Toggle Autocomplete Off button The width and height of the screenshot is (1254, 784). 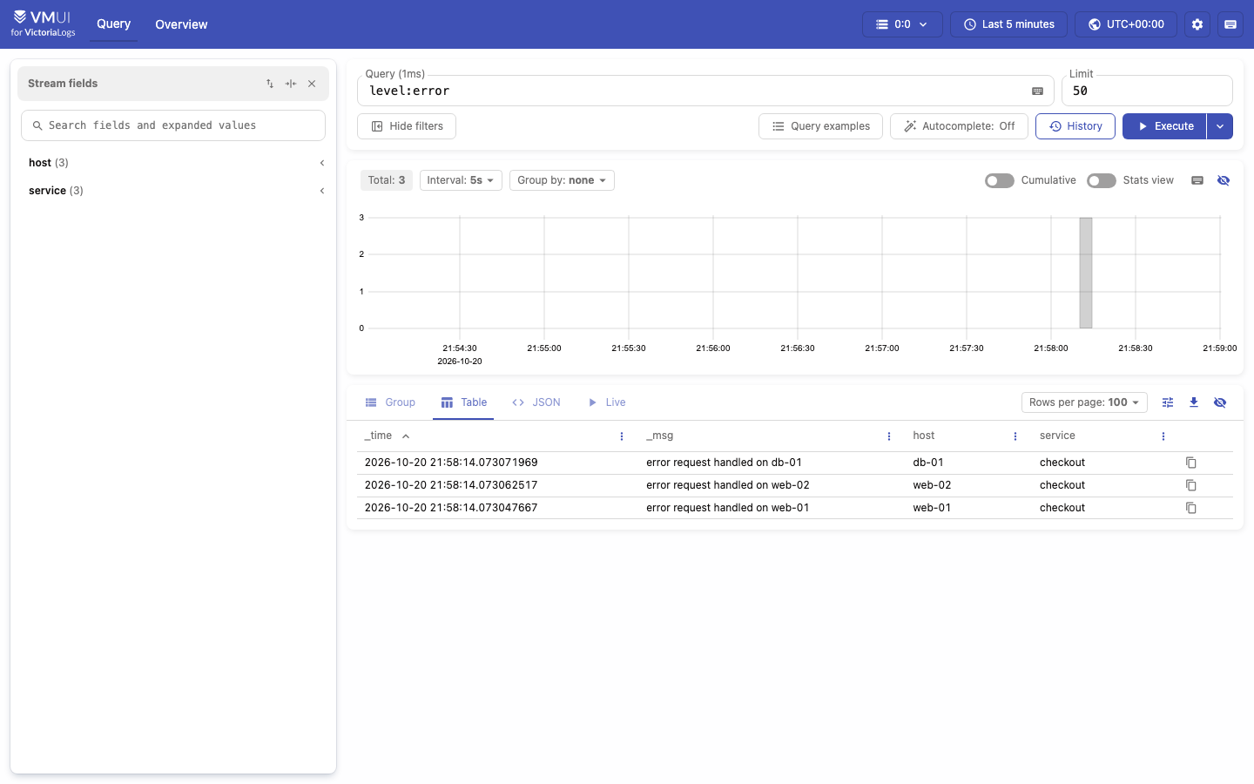pos(959,126)
